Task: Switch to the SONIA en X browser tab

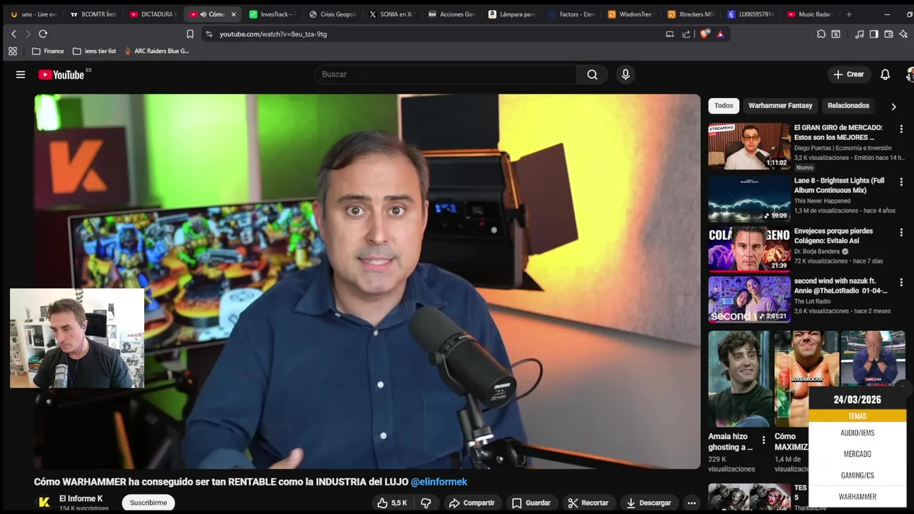Action: [392, 14]
